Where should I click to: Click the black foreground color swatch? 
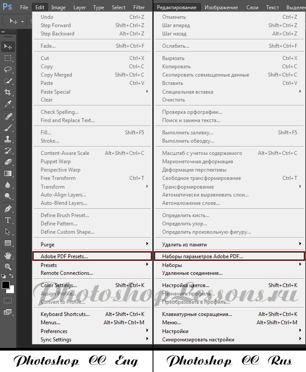(6, 285)
